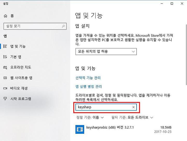This screenshot has height=141, width=187.
Task: Click the keysharpnxbiz app tile icon
Action: pyautogui.click(x=80, y=129)
